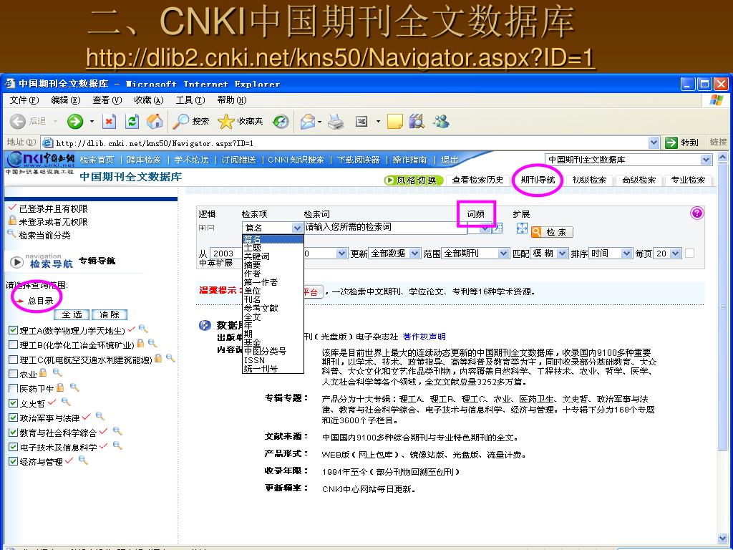Uncheck the 文史哲 checkbox

point(14,402)
